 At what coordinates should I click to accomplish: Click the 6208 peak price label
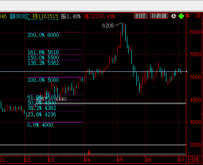click(108, 26)
